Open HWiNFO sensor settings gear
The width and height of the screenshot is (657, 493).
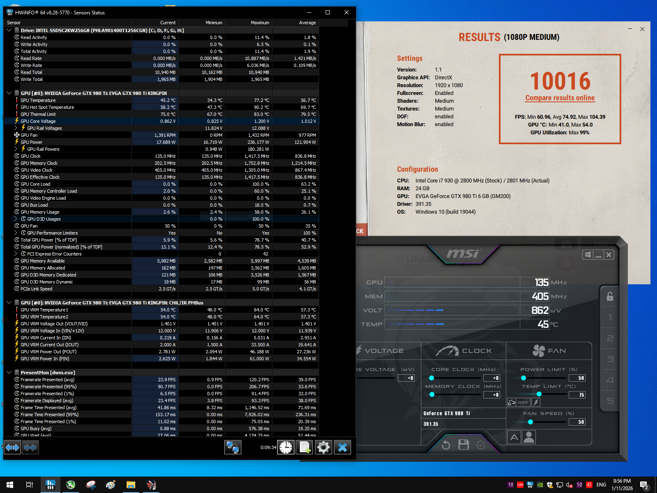pos(324,447)
